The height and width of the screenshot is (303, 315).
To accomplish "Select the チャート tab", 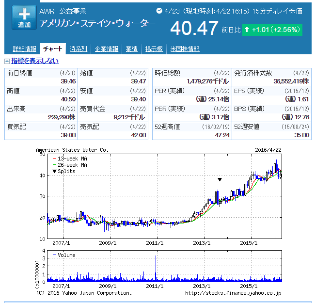I will [53, 49].
